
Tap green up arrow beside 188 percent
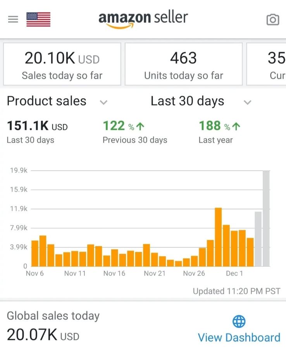[x=236, y=126]
